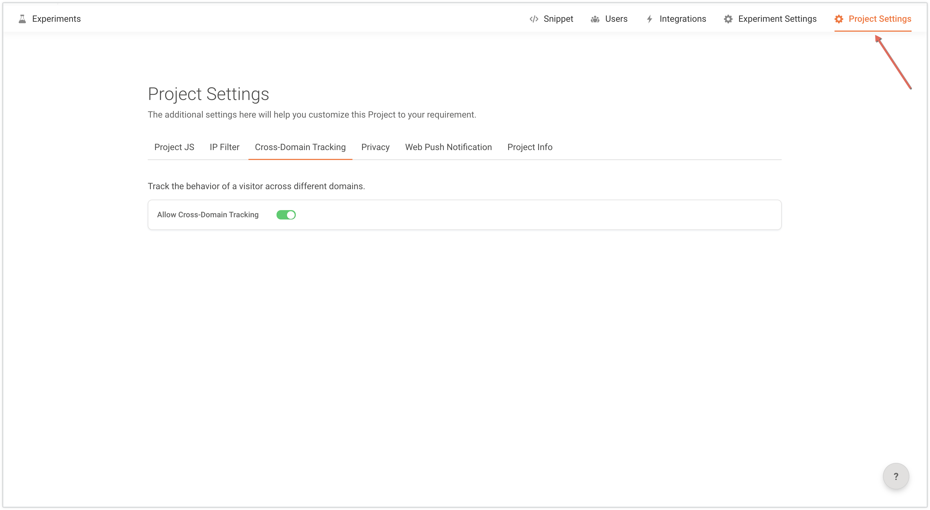The height and width of the screenshot is (510, 930).
Task: Go to Users nav link text
Action: 616,19
